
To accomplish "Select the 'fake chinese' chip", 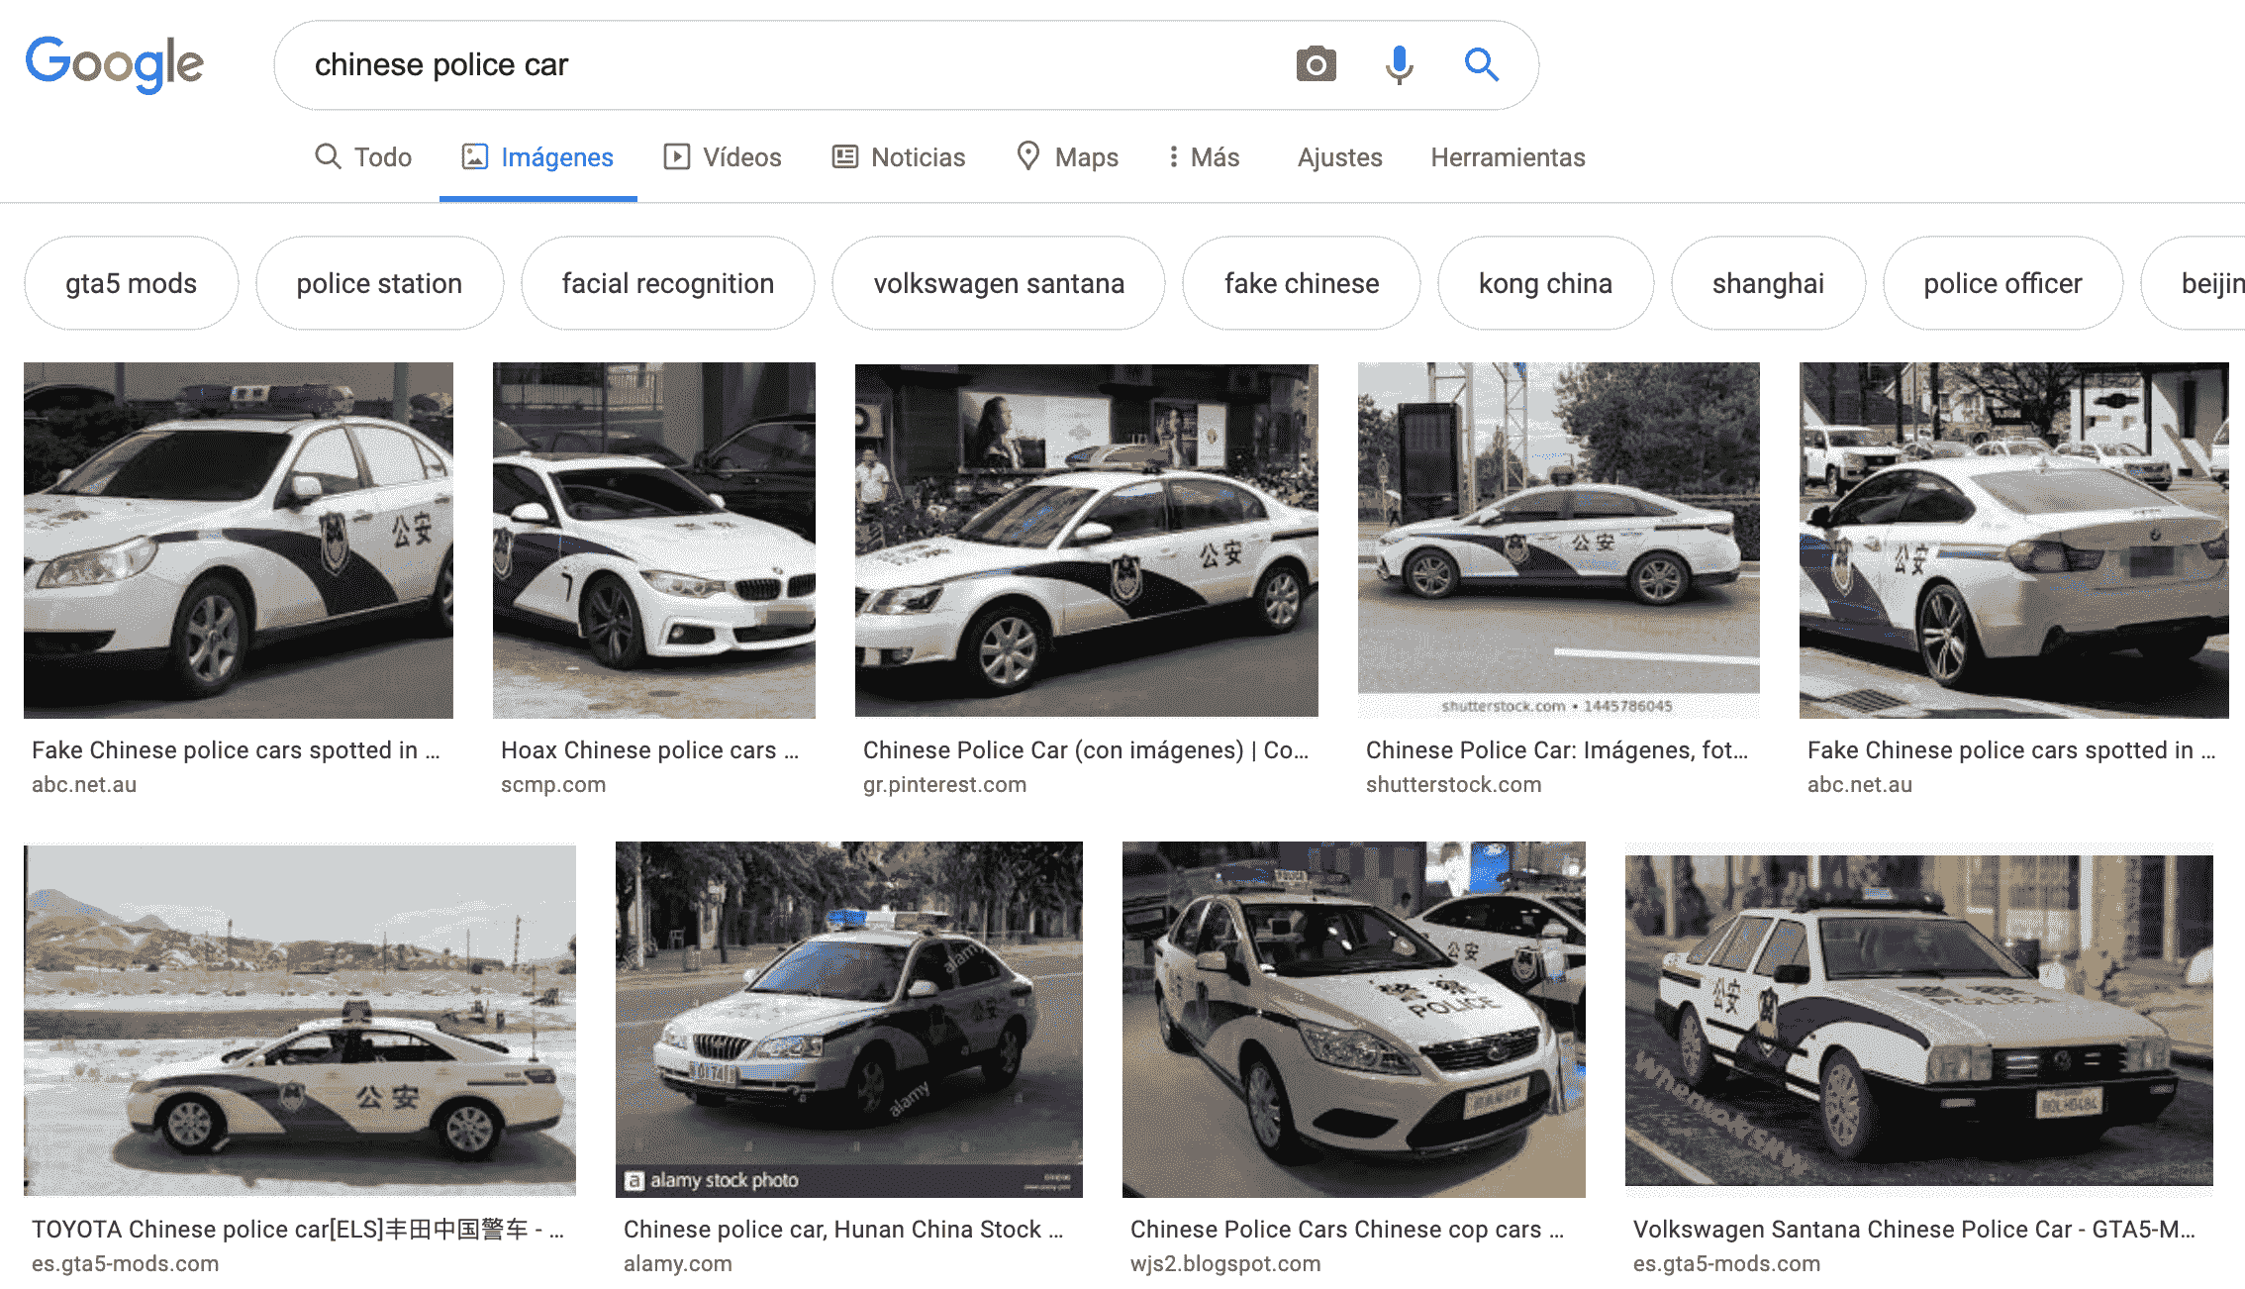I will pyautogui.click(x=1302, y=283).
